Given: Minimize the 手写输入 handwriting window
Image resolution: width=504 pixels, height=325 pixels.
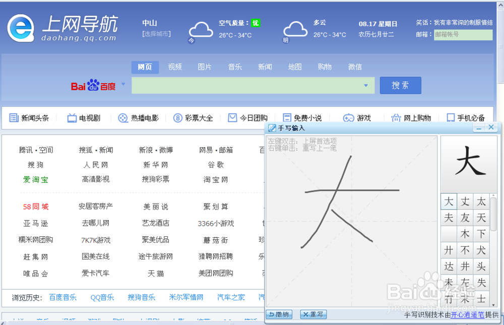Looking at the screenshot, I should 479,127.
